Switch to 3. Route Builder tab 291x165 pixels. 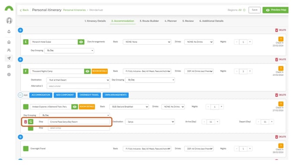(149, 21)
